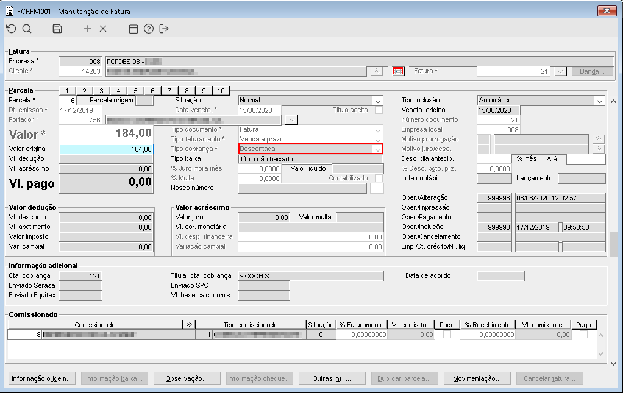Click the FCRFM001 window title icon

(10, 11)
